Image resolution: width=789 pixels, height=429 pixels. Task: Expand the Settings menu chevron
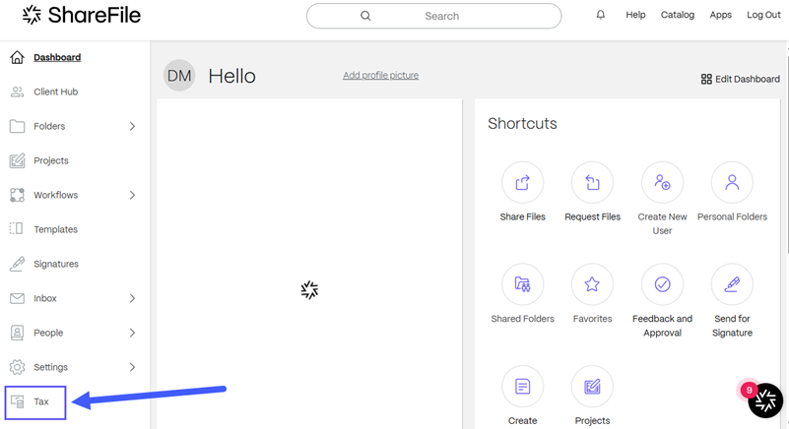point(132,367)
